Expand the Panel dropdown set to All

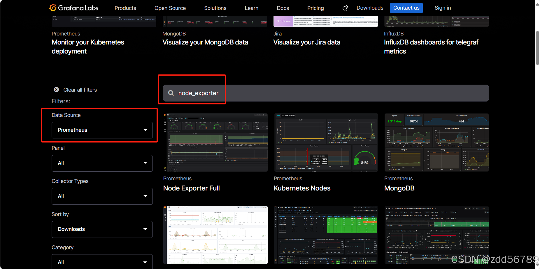coord(102,163)
